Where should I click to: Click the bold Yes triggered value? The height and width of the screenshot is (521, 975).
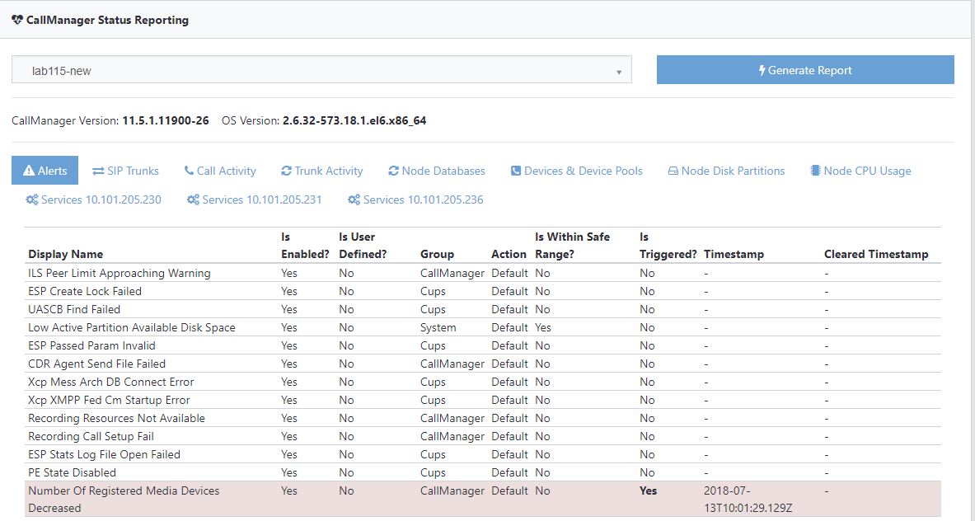point(648,490)
